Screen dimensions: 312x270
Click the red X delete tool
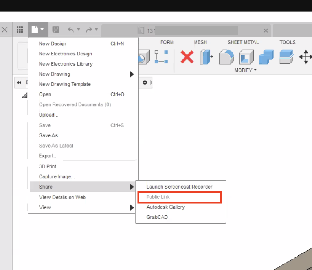click(x=187, y=57)
